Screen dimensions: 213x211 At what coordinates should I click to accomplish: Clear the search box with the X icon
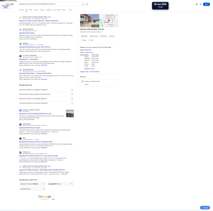pyautogui.click(x=83, y=4)
